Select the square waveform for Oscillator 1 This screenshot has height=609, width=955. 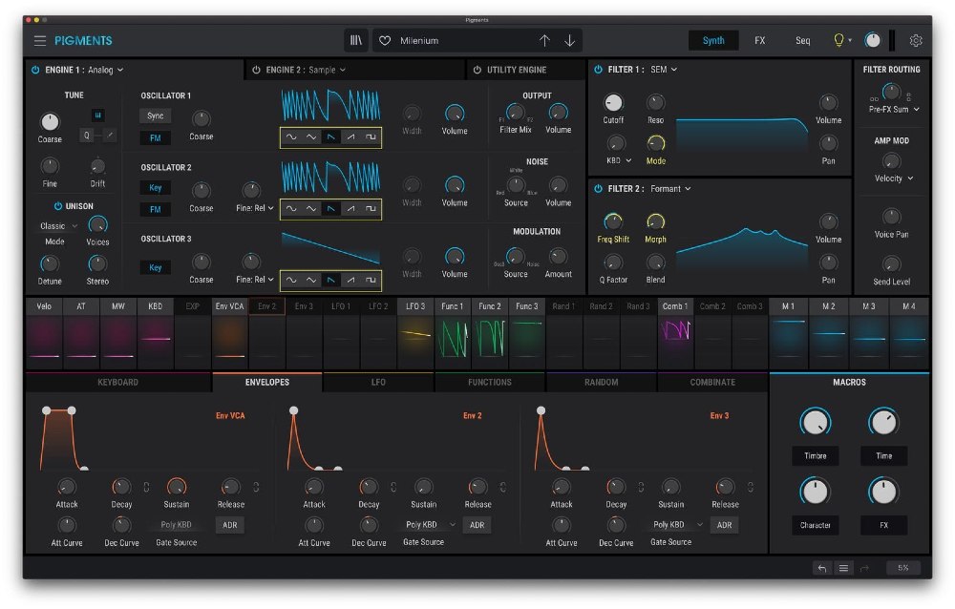370,137
